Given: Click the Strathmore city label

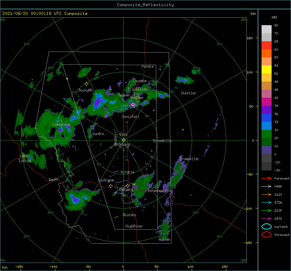Looking at the screenshot, I should [x=157, y=190].
